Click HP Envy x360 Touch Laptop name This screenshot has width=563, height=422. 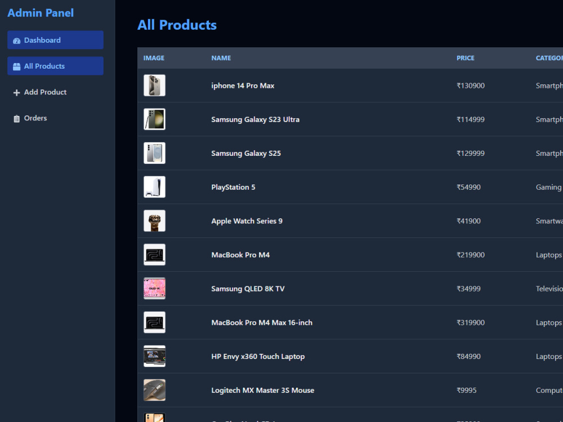point(258,357)
